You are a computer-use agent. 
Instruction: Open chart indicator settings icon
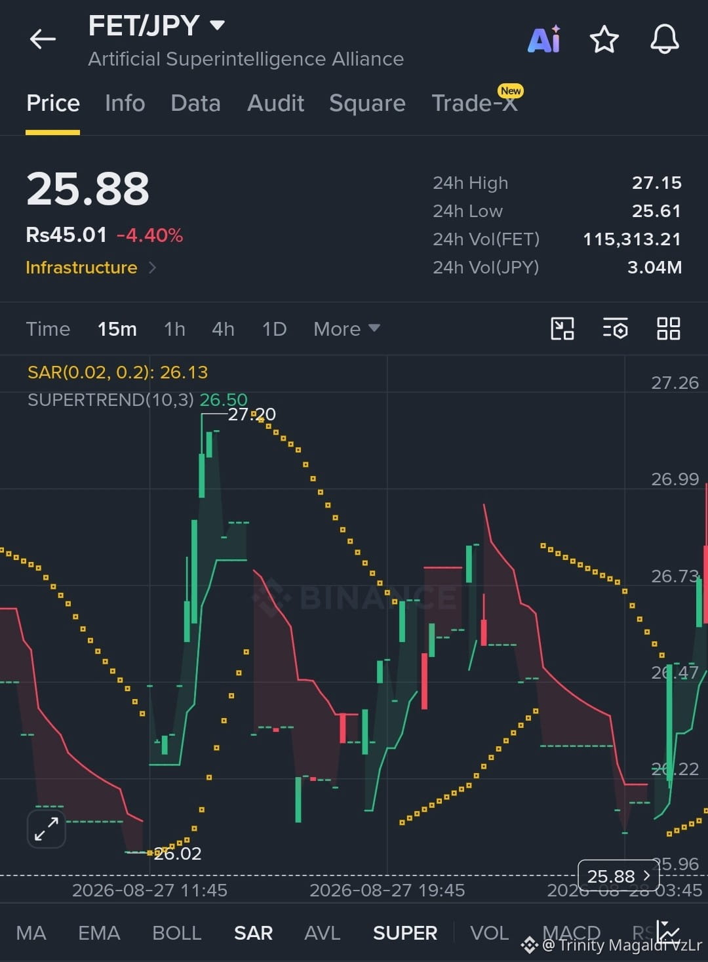click(x=615, y=329)
